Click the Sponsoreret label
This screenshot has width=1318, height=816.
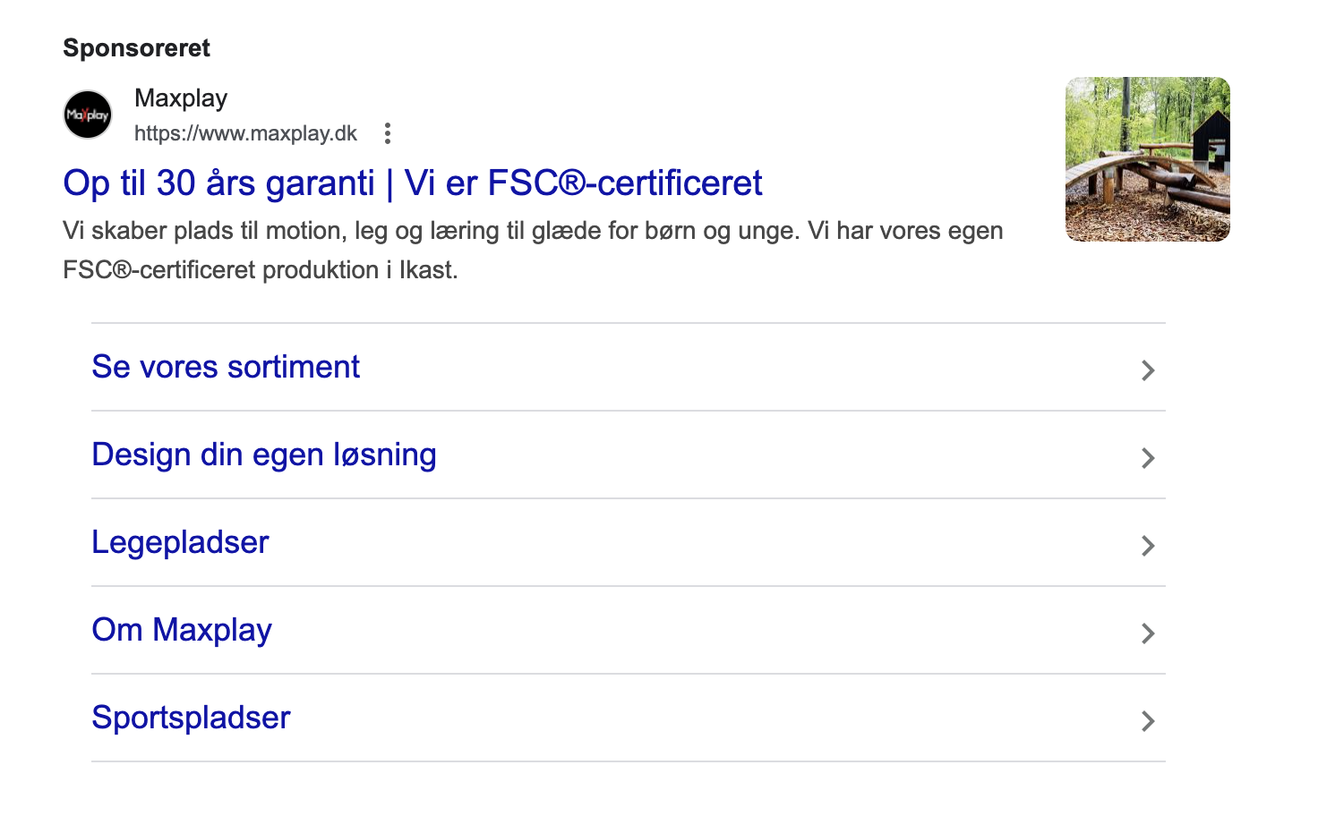(136, 48)
